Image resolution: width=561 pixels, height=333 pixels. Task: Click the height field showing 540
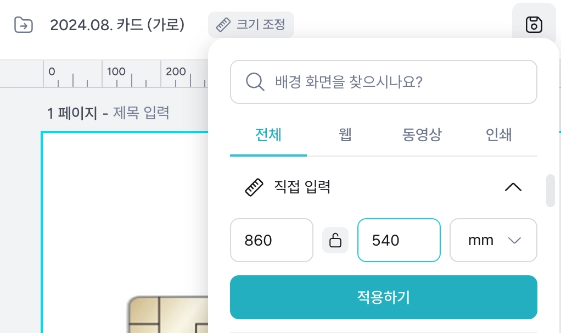click(399, 240)
